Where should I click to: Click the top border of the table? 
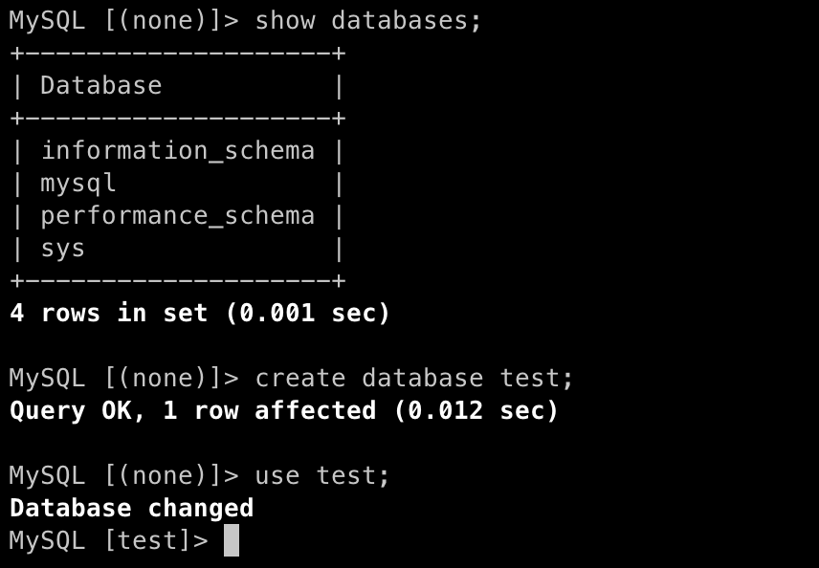177,53
